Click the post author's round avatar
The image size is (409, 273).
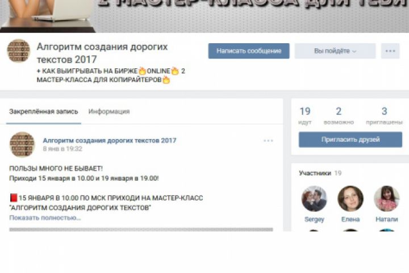tap(22, 144)
